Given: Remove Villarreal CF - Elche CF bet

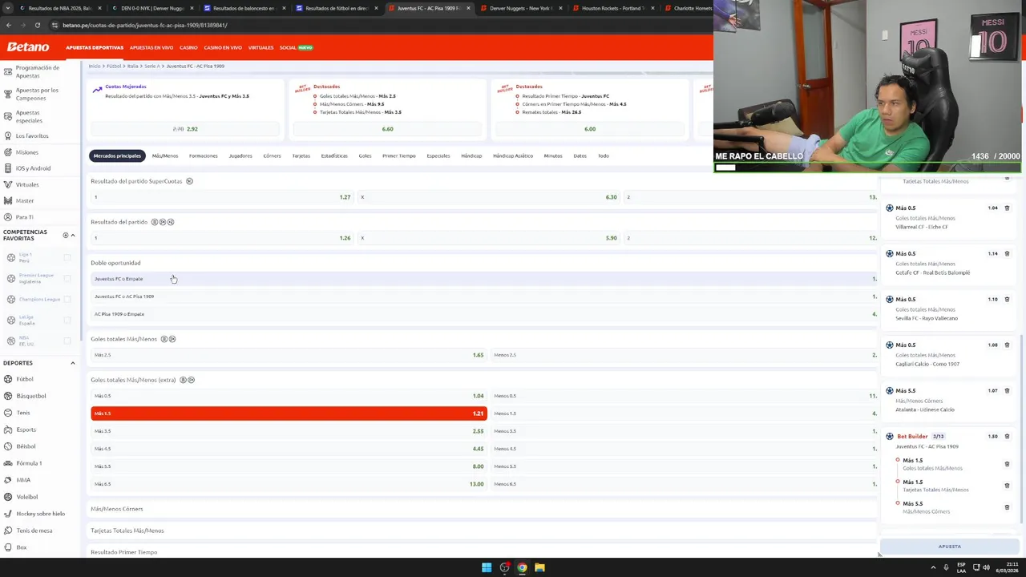Looking at the screenshot, I should coord(1007,208).
